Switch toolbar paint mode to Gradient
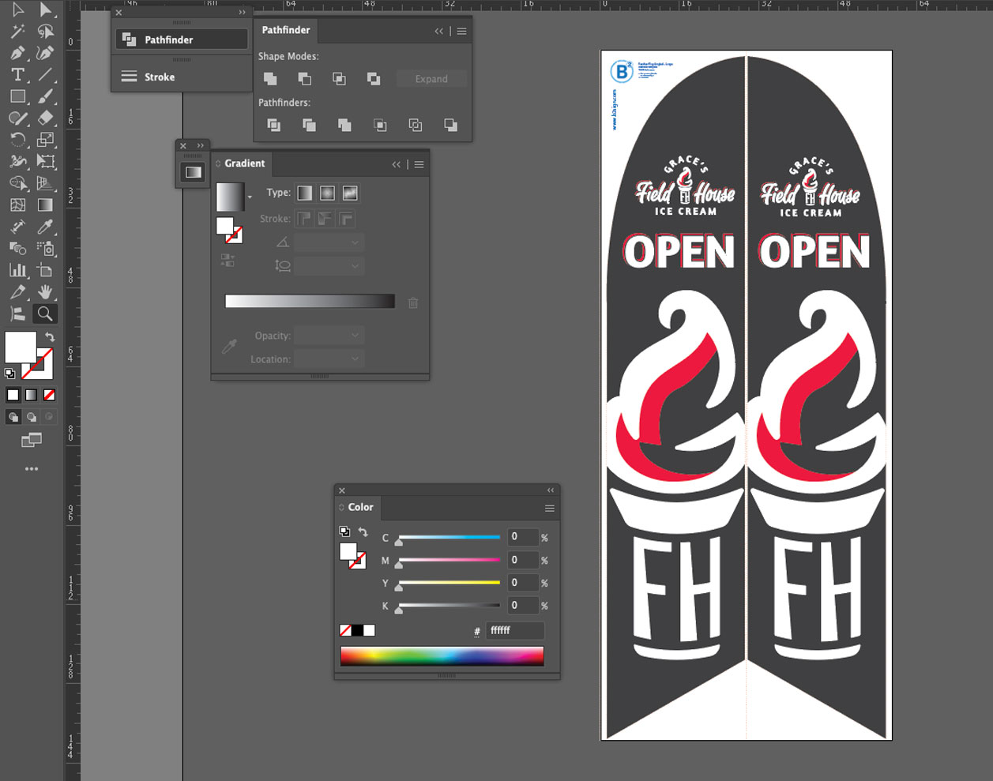The height and width of the screenshot is (781, 993). click(x=32, y=395)
